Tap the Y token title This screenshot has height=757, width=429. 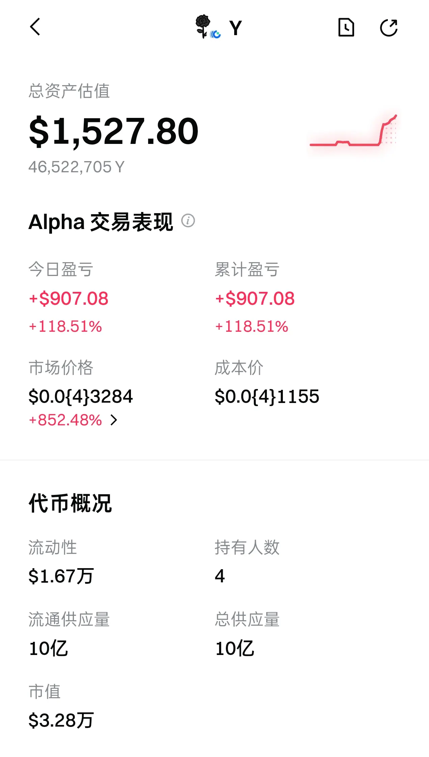pyautogui.click(x=236, y=27)
